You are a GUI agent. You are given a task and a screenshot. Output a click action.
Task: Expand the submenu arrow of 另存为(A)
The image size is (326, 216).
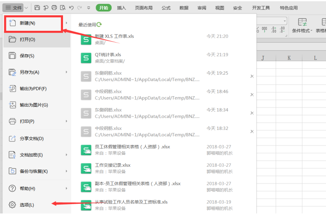pos(66,72)
